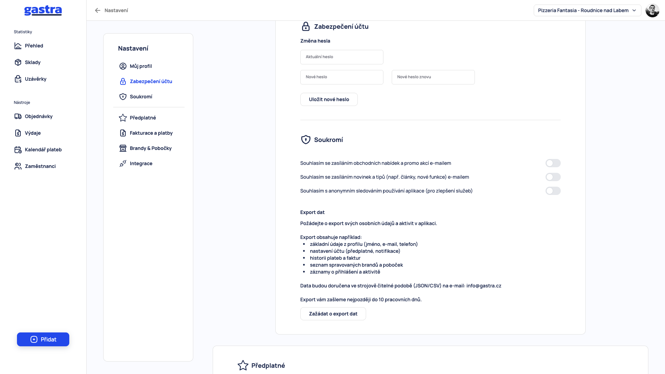Click the Přehled chart icon
665x374 pixels.
(18, 46)
